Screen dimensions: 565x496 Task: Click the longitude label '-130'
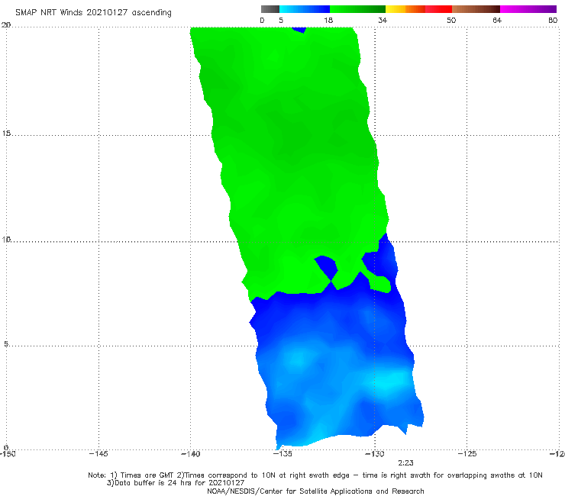[x=375, y=453]
